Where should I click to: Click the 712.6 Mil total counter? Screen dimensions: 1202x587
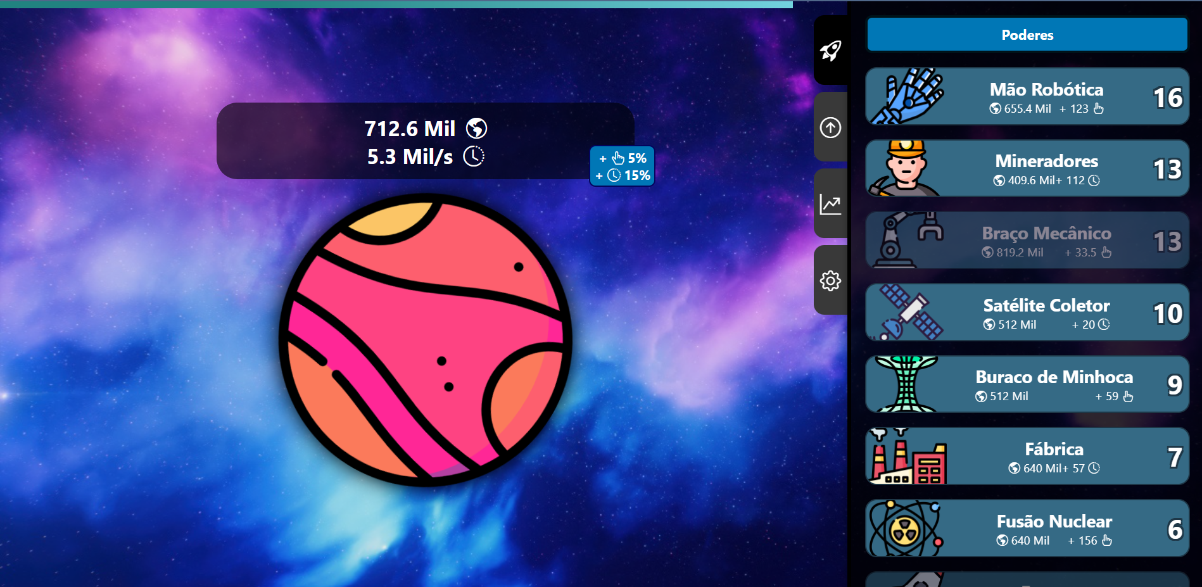(x=410, y=129)
